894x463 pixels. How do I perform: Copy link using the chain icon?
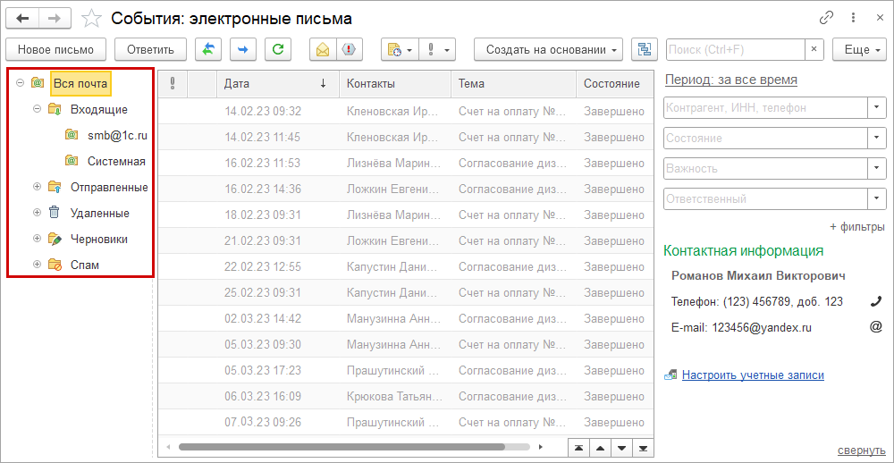(x=826, y=18)
